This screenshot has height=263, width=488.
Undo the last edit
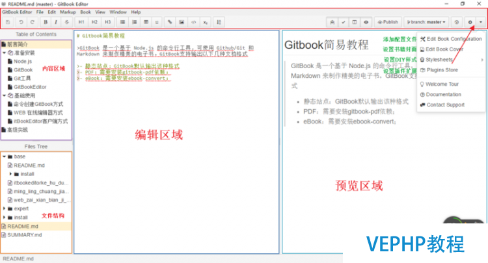coord(21,22)
